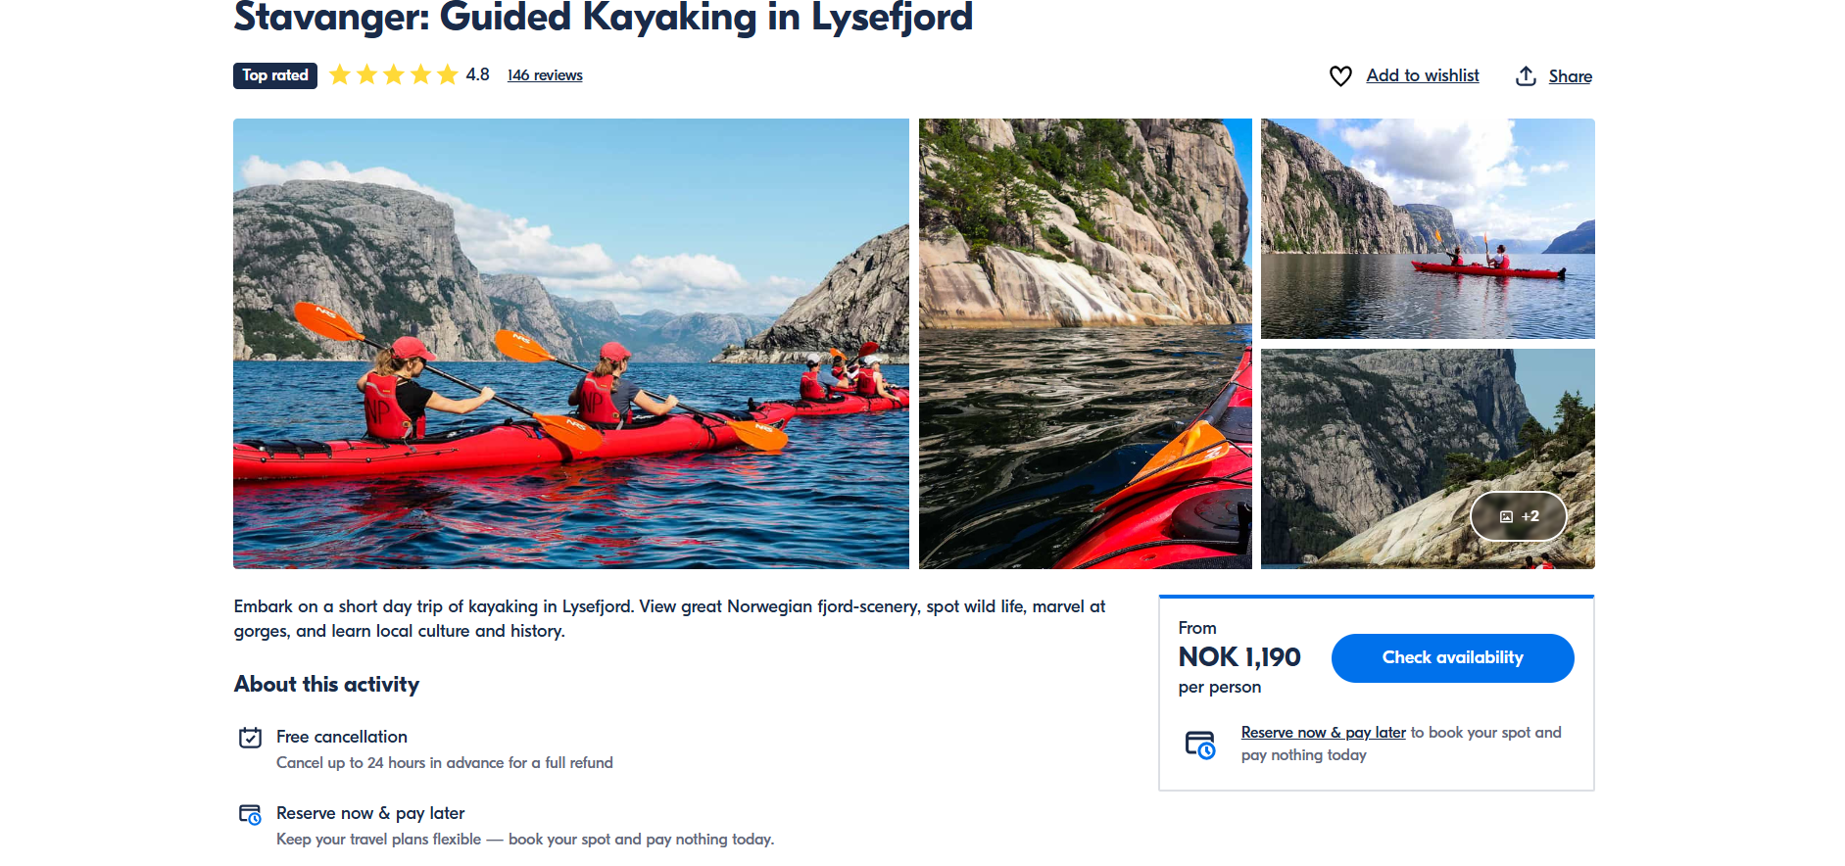Click the fifth rating star
The height and width of the screenshot is (866, 1845).
point(449,73)
